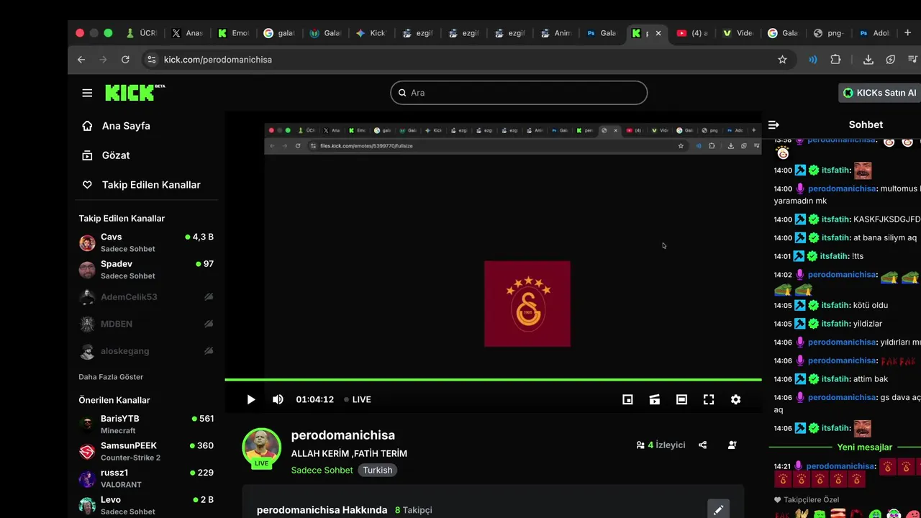Share the channel via share icon
This screenshot has width=921, height=518.
point(703,445)
